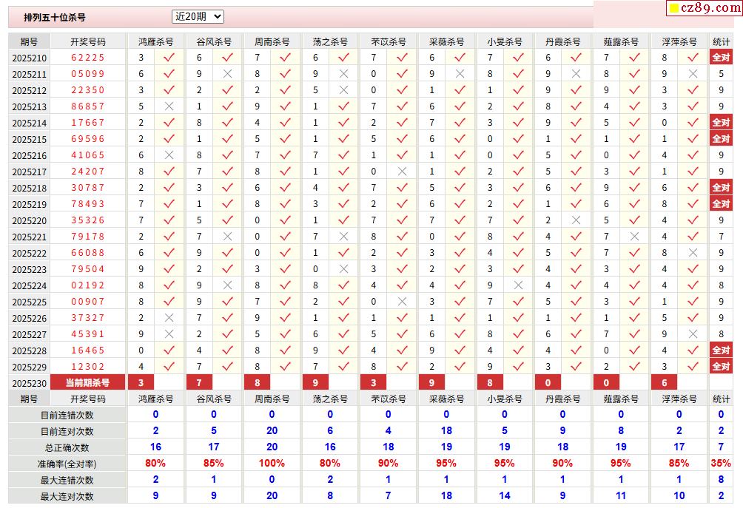The height and width of the screenshot is (508, 743).
Task: Click period number 2025210
Action: pos(30,58)
